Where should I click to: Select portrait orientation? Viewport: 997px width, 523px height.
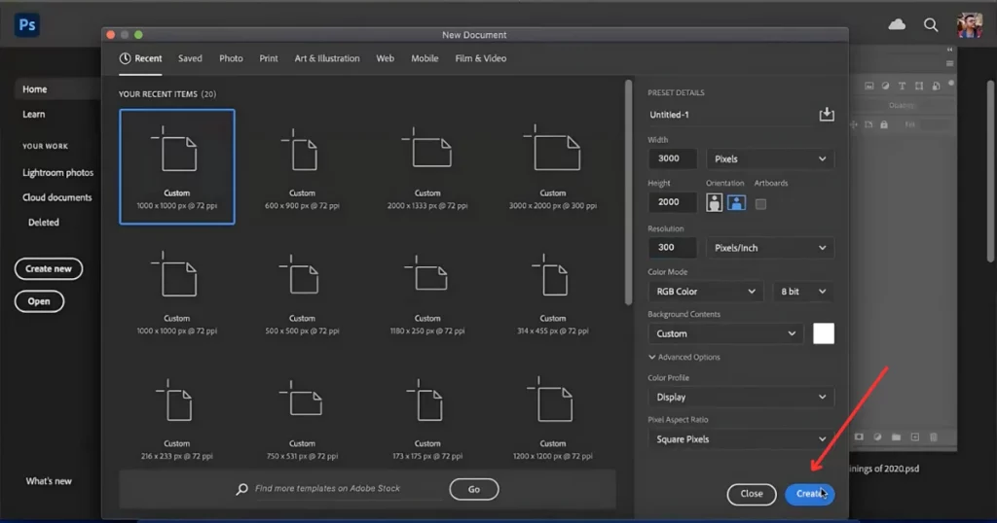click(x=714, y=203)
